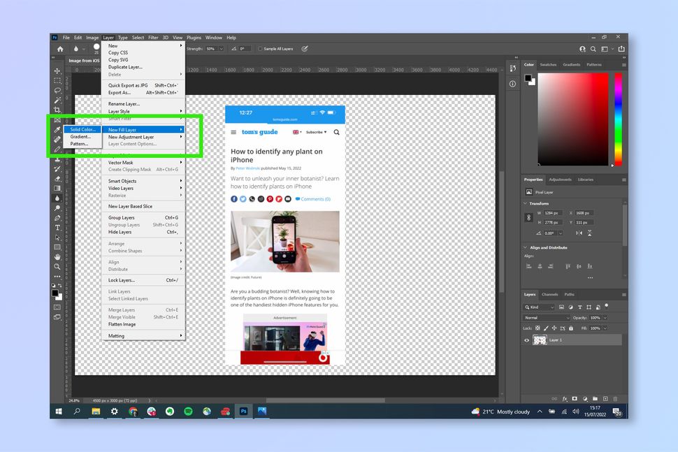Select the Crop tool
This screenshot has height=452, width=678.
57,110
